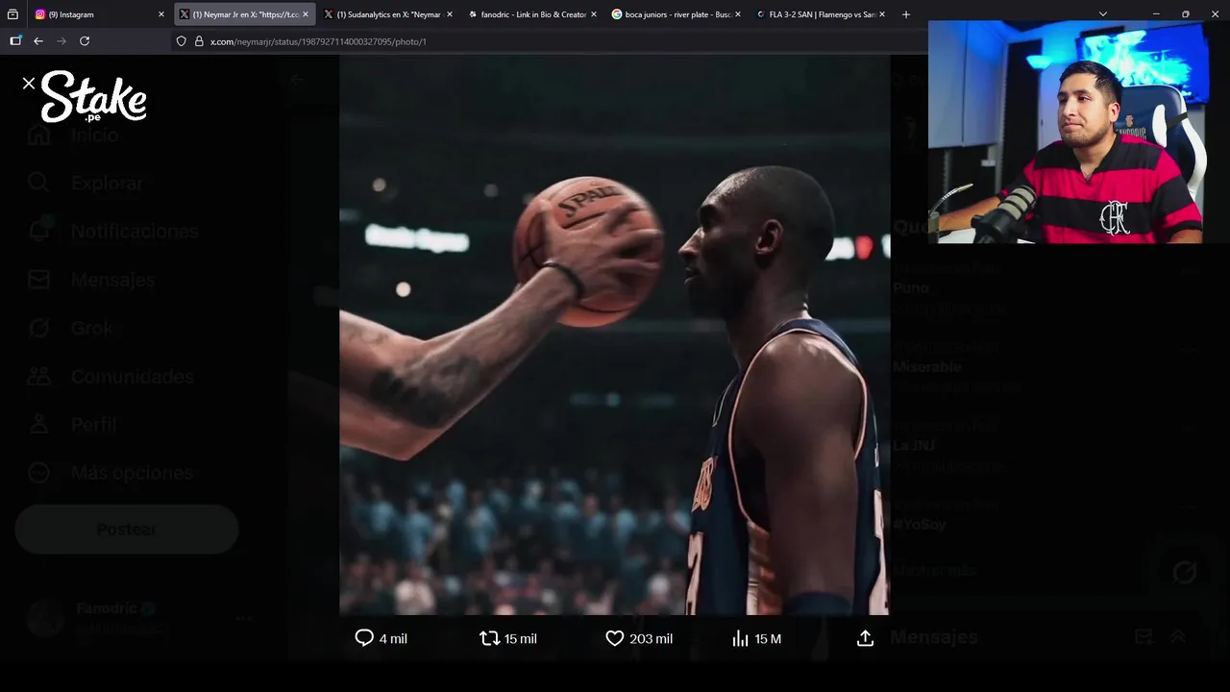The height and width of the screenshot is (692, 1230).
Task: Open the FLA 3-2 SAN Flamengo tab
Action: pyautogui.click(x=821, y=14)
